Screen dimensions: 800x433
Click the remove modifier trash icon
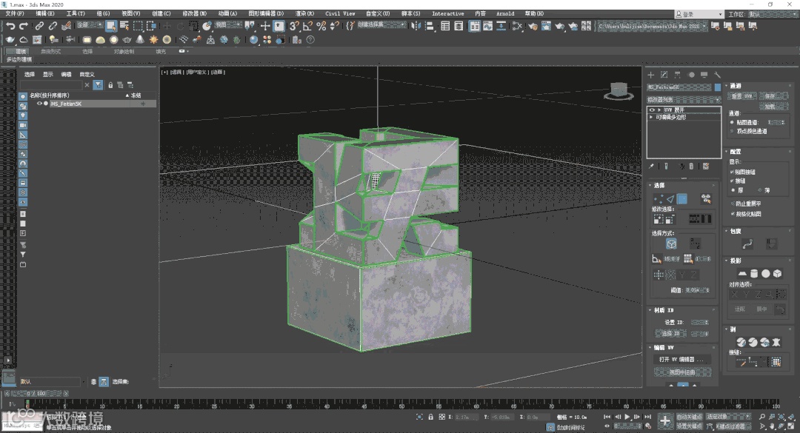pyautogui.click(x=692, y=167)
